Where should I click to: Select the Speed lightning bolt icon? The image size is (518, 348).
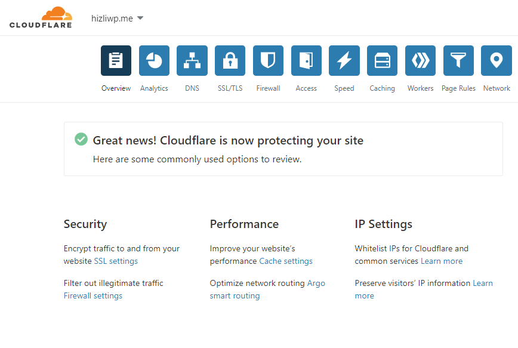(344, 60)
